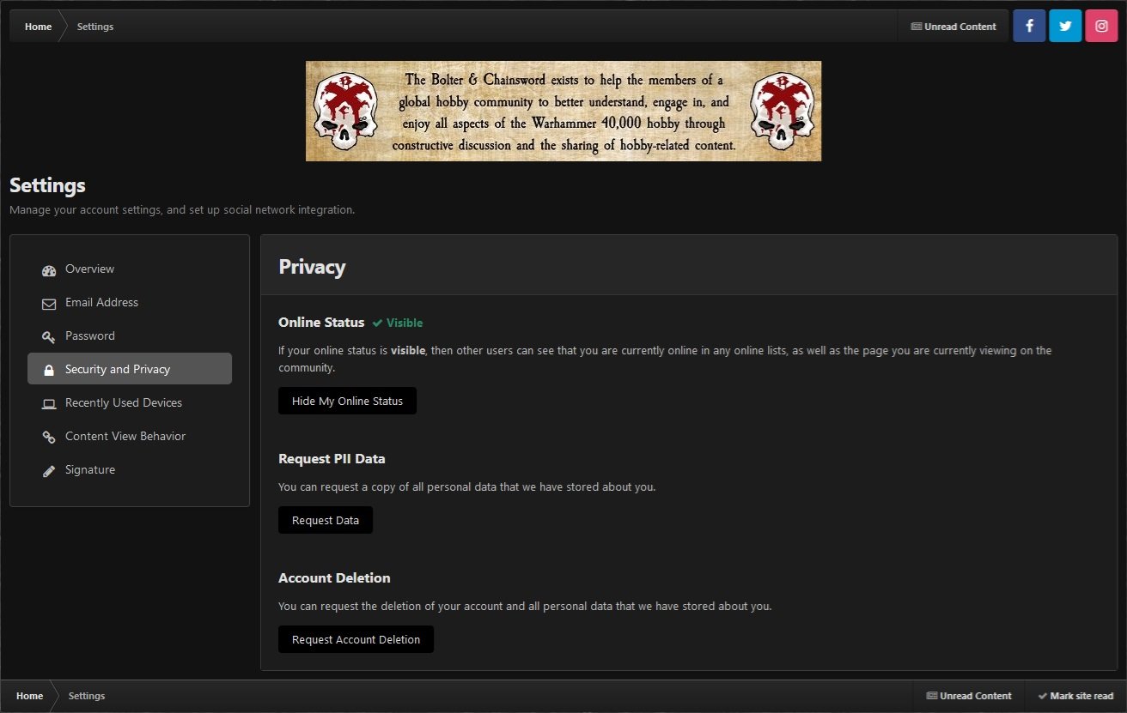The height and width of the screenshot is (713, 1127).
Task: Click Home in the bottom breadcrumb
Action: [x=29, y=696]
